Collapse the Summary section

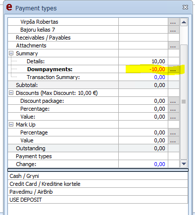click(x=11, y=53)
